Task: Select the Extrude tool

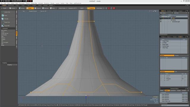Action: coord(8,19)
